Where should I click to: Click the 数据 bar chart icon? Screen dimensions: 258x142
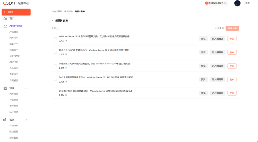(5, 120)
